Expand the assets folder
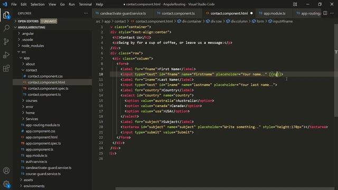338x190 pixels. (28, 180)
